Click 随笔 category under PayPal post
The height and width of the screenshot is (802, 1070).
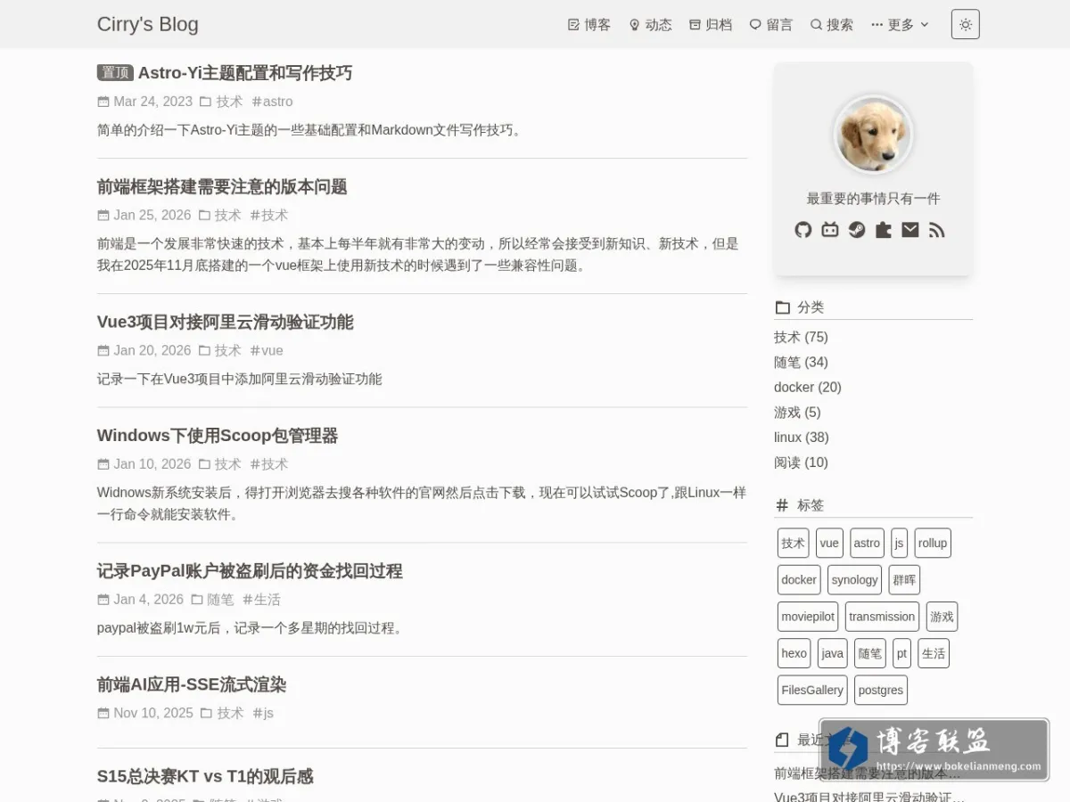click(220, 600)
